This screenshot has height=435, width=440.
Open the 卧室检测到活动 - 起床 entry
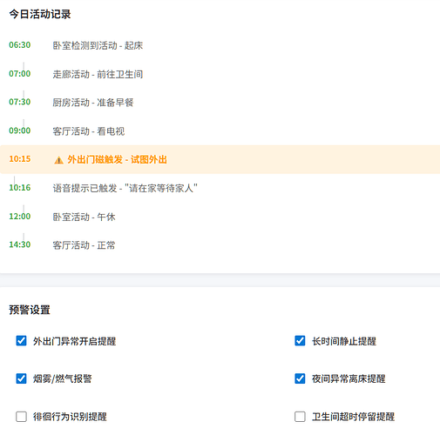pos(98,45)
